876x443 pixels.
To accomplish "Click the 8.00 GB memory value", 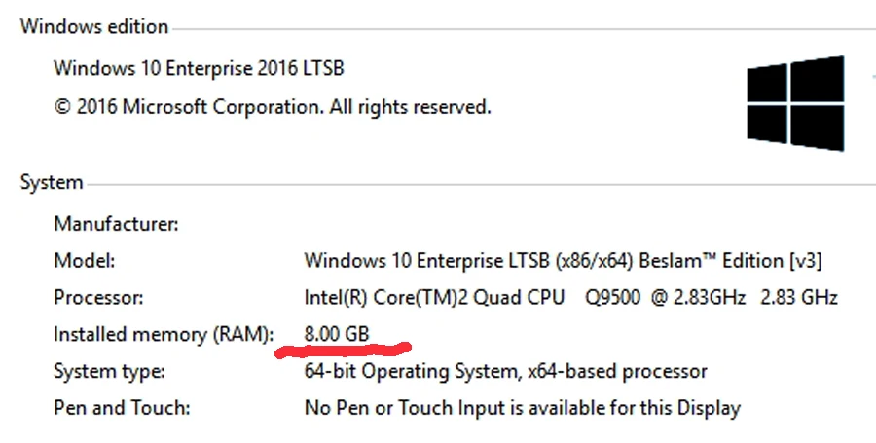I will (x=337, y=334).
